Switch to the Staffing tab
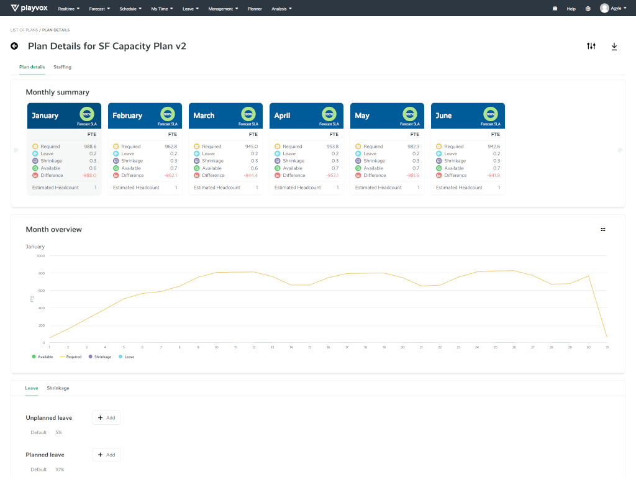Image resolution: width=636 pixels, height=477 pixels. [62, 67]
